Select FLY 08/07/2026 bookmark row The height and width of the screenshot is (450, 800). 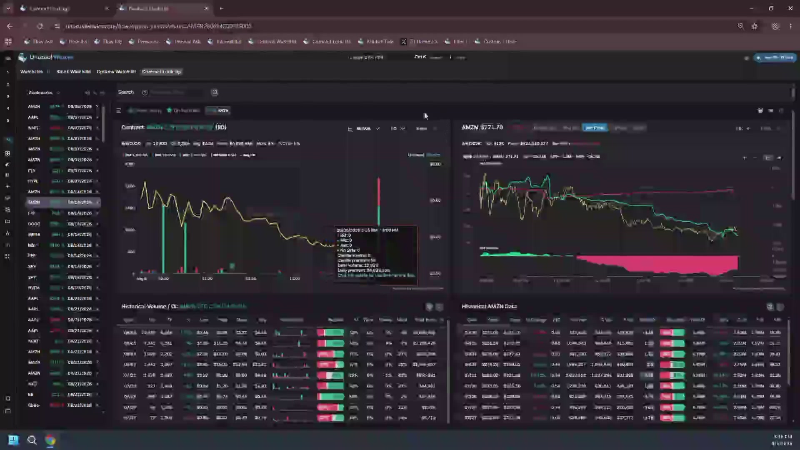(x=63, y=171)
